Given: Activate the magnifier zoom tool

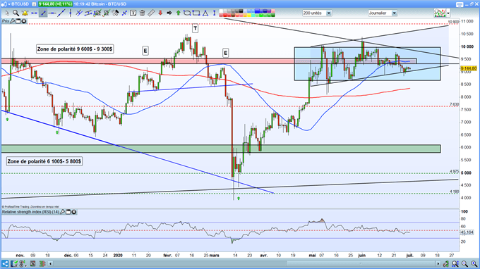Looking at the screenshot, I should pyautogui.click(x=16, y=13).
